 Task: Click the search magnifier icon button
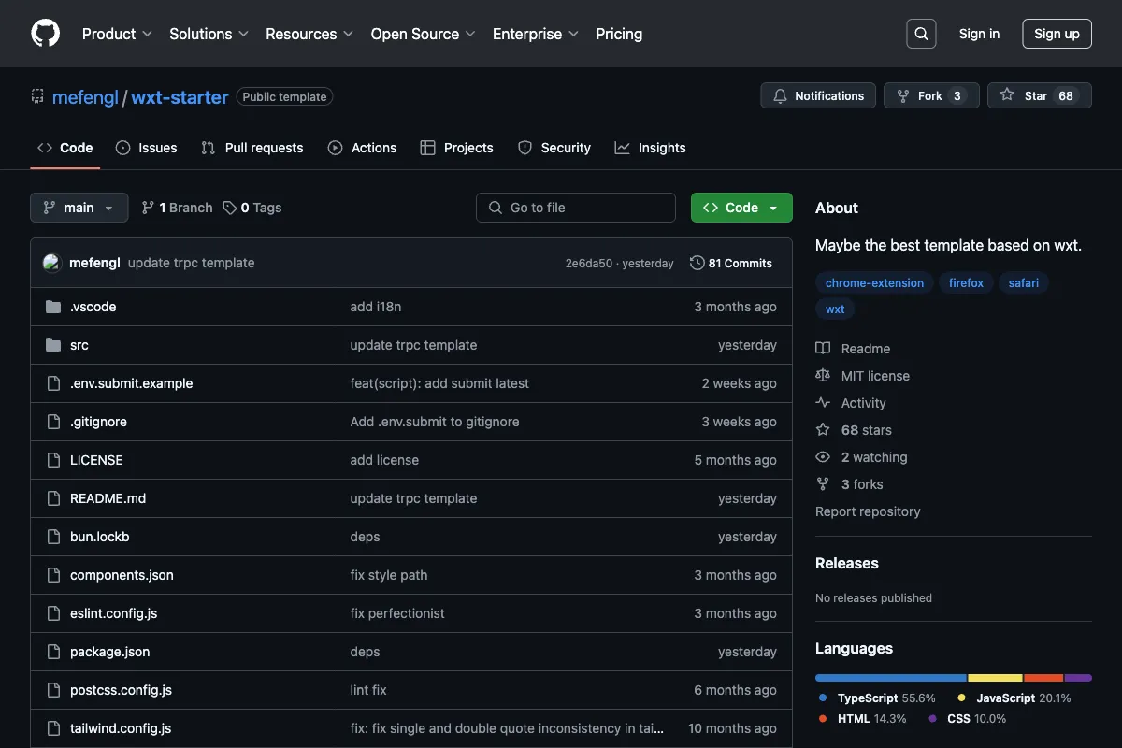click(x=921, y=34)
